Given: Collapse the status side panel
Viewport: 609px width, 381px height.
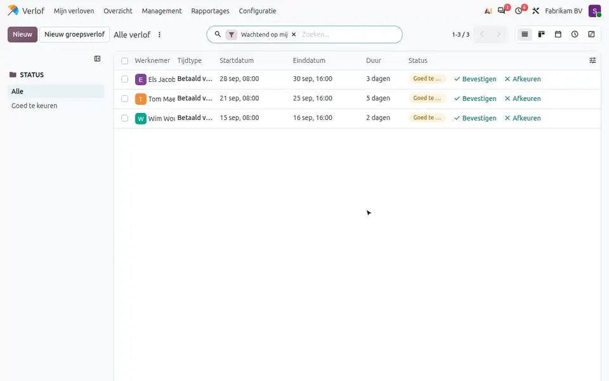Looking at the screenshot, I should click(97, 58).
